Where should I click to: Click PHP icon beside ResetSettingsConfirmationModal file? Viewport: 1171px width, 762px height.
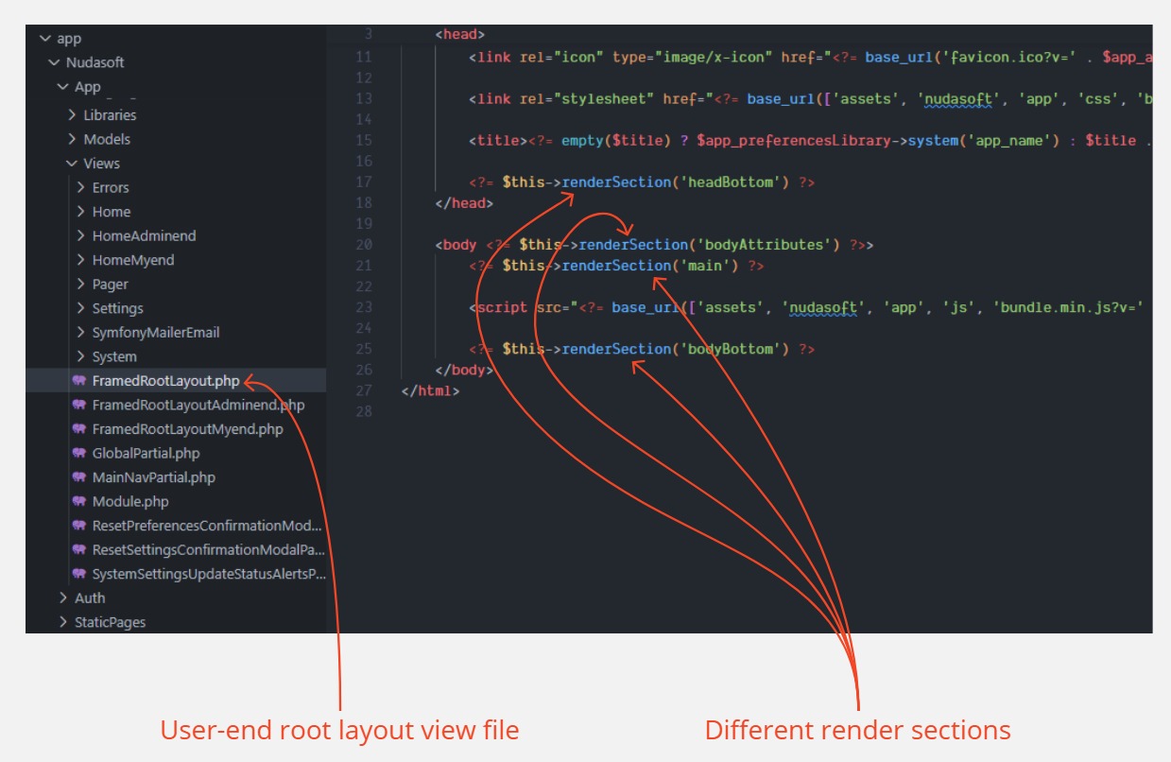coord(79,549)
